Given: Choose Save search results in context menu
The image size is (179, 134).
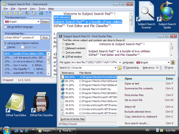Looking at the screenshot, I should (148, 123).
